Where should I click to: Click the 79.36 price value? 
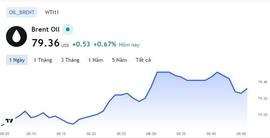pos(46,43)
